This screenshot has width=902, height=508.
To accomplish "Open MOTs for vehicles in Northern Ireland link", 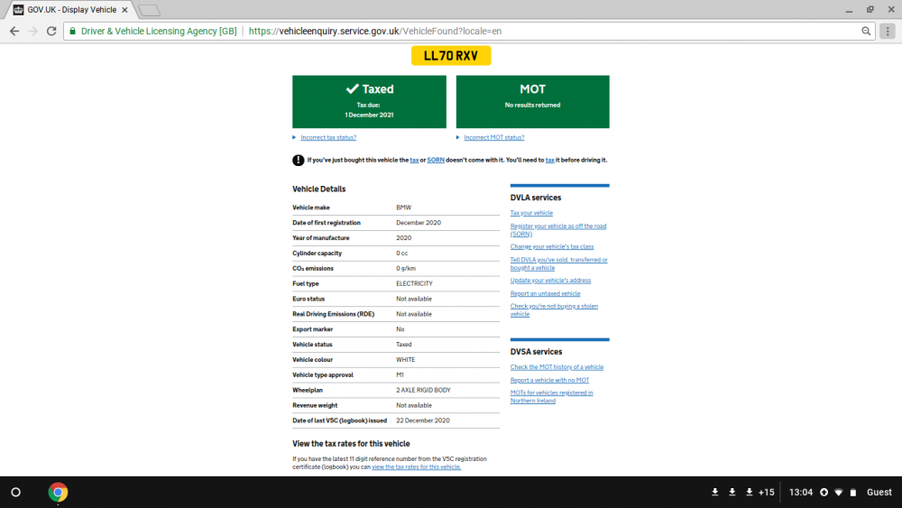I will point(551,396).
